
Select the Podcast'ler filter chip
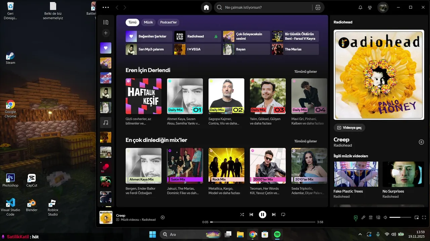pos(168,22)
